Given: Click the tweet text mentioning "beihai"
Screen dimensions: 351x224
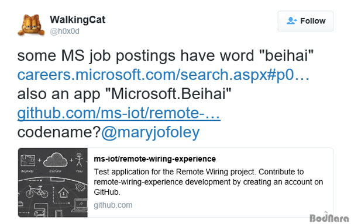Looking at the screenshot, I should pos(165,55).
